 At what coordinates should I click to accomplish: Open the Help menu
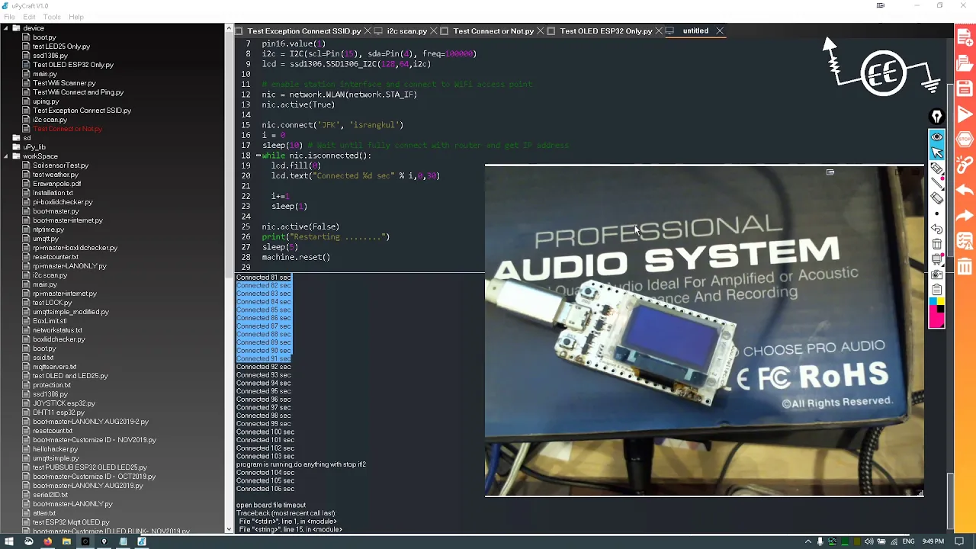click(x=76, y=17)
